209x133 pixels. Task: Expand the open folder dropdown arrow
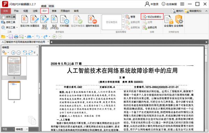pyautogui.click(x=7, y=37)
